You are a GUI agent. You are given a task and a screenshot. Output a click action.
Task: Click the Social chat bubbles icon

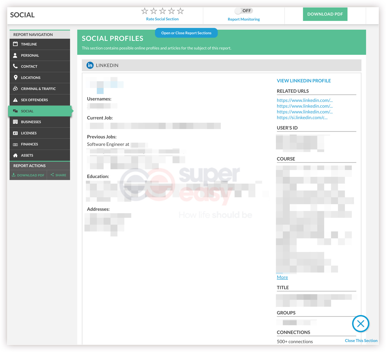point(15,111)
